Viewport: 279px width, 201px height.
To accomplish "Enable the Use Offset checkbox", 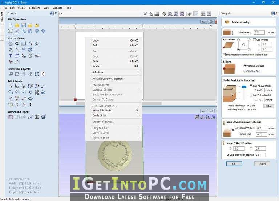I will [254, 40].
